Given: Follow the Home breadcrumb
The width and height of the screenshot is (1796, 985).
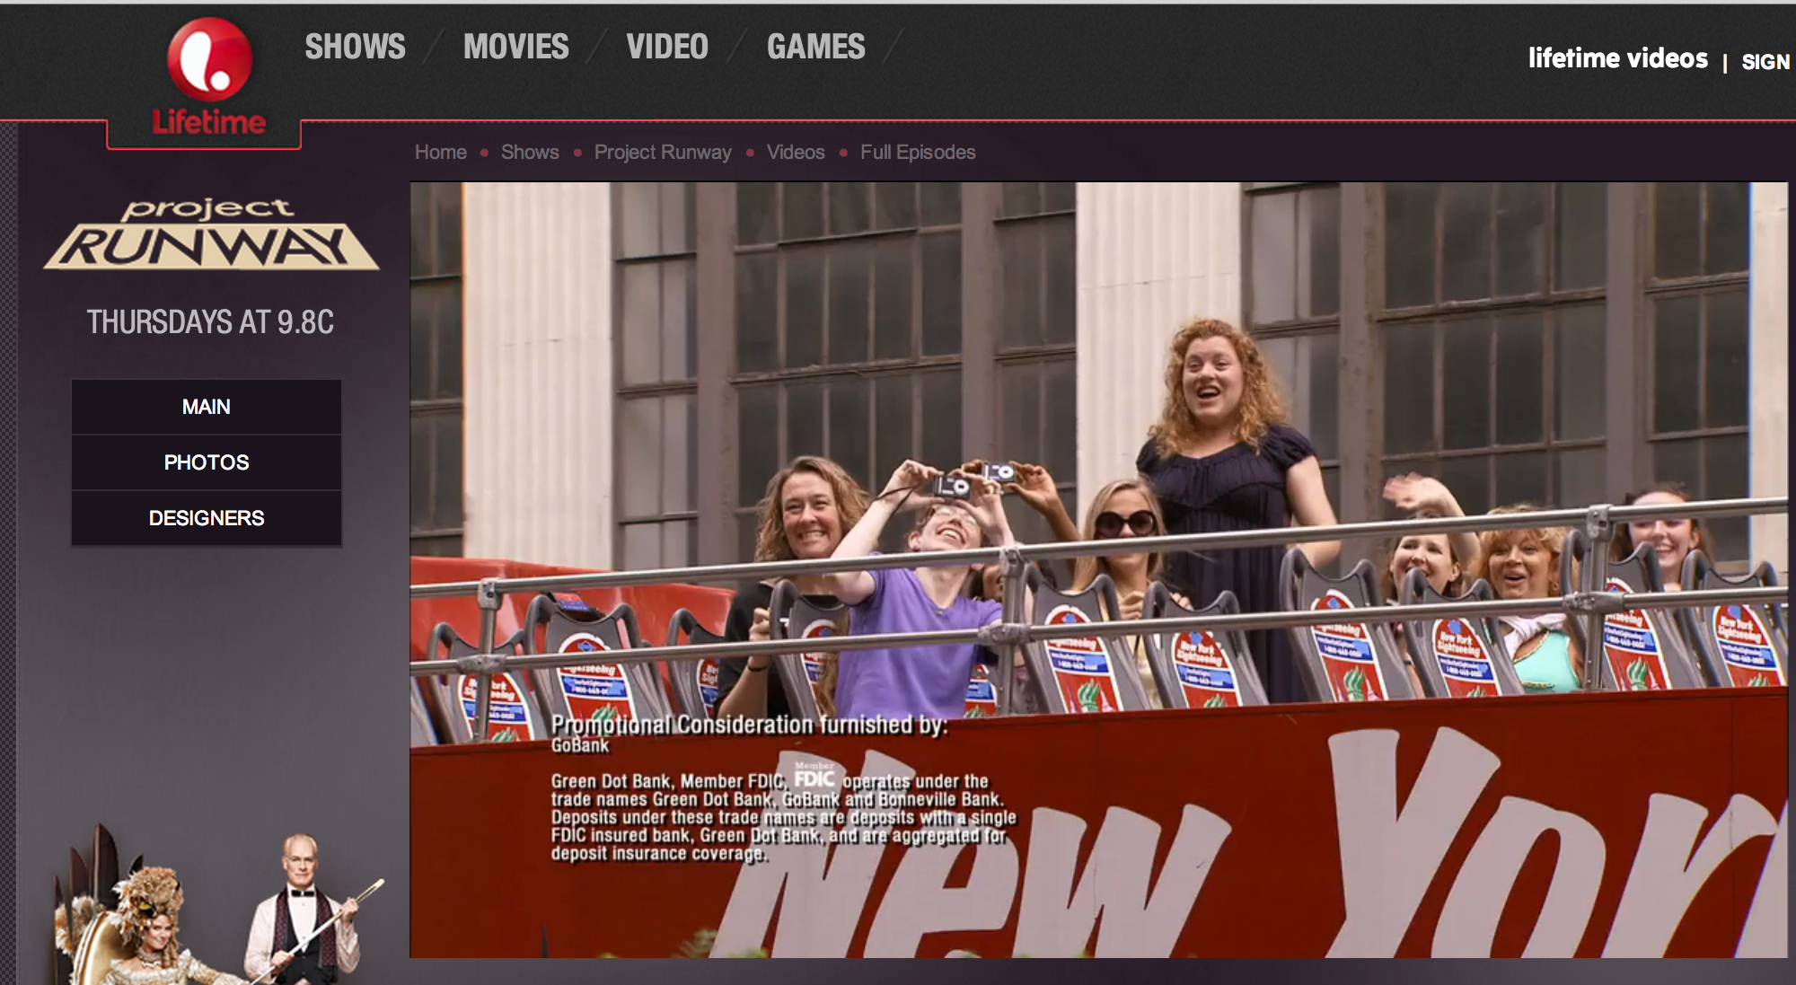Looking at the screenshot, I should click(x=441, y=153).
